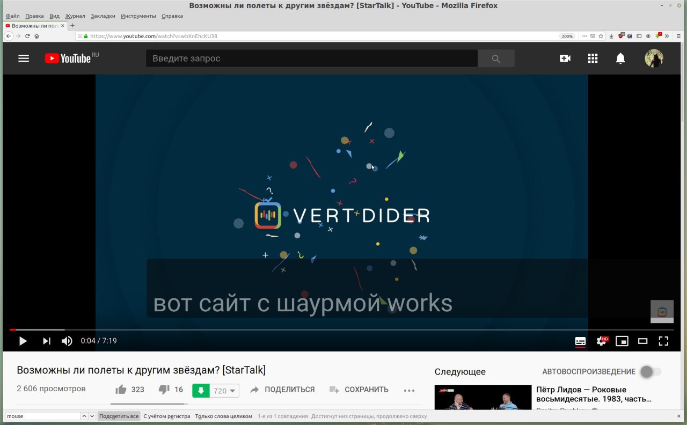This screenshot has width=687, height=425.
Task: Open the Вид menu
Action: (55, 16)
